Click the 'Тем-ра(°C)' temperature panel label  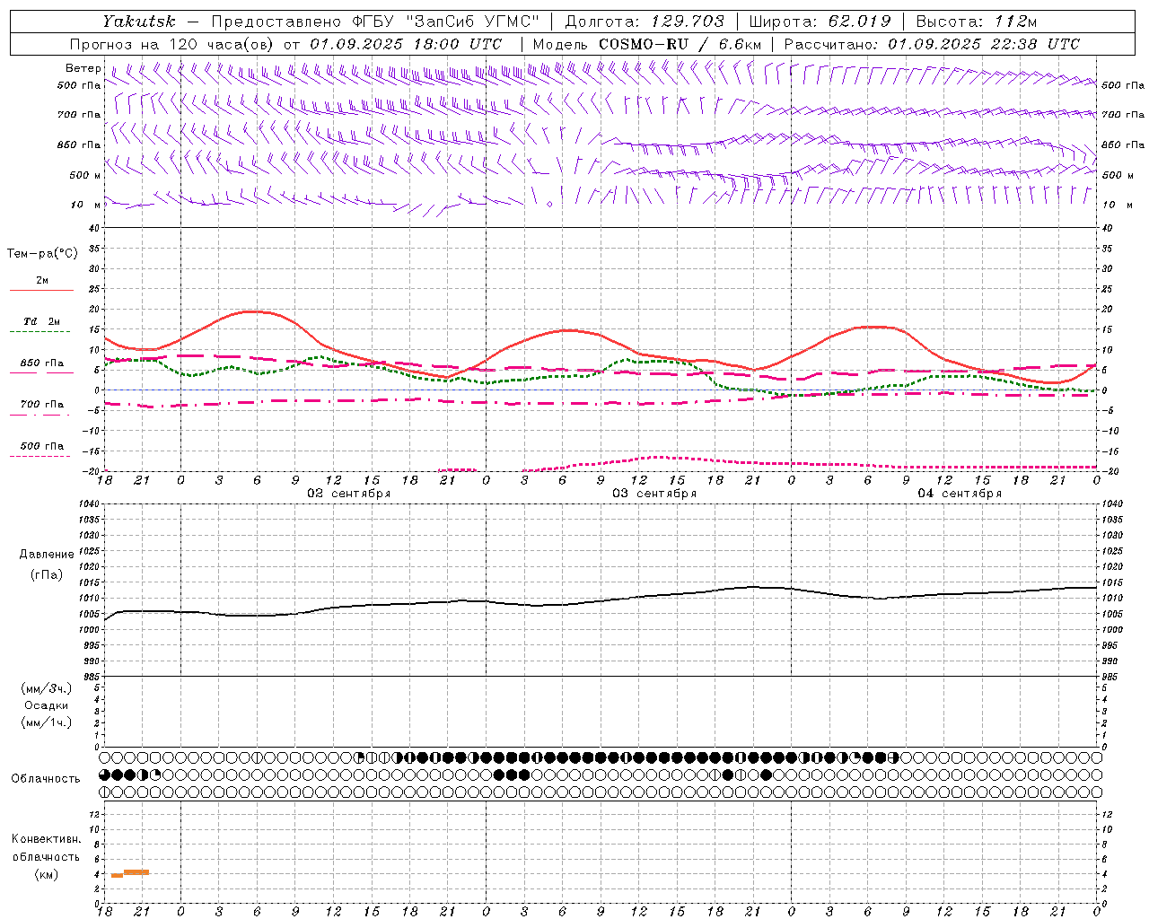[42, 254]
